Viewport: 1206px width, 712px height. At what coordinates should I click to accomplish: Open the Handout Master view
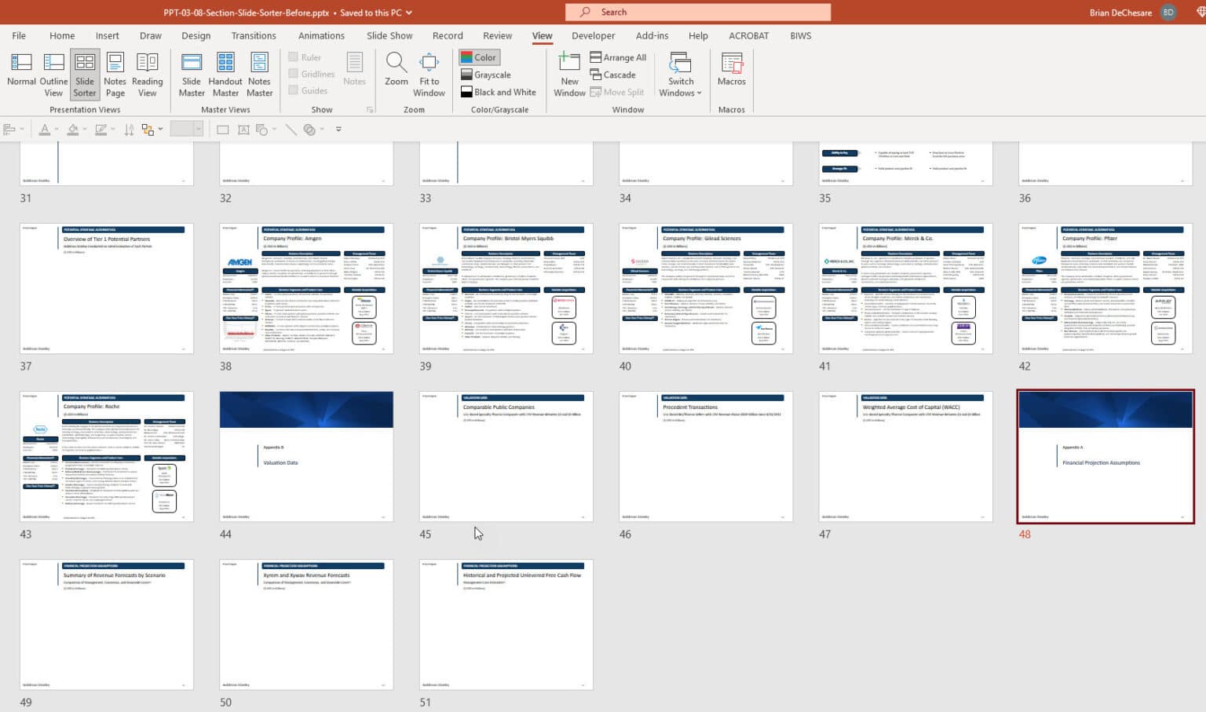tap(225, 71)
